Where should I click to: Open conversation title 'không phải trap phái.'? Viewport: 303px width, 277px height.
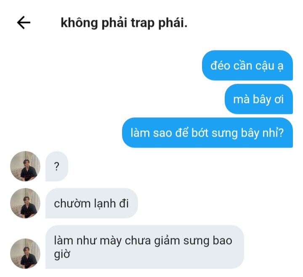tap(124, 23)
